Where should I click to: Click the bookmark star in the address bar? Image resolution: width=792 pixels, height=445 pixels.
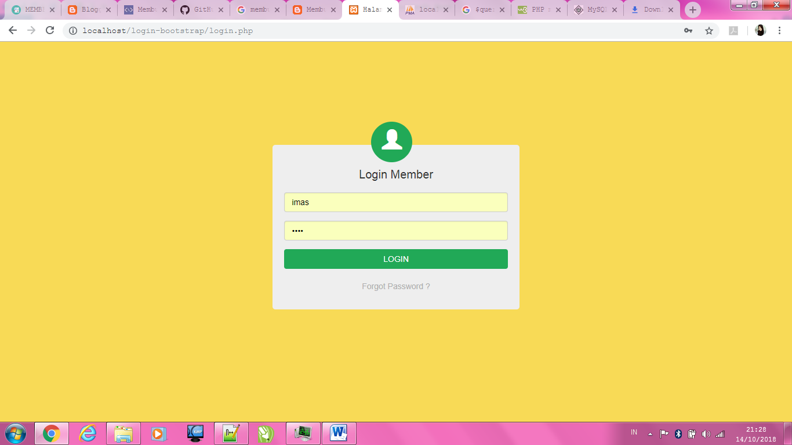click(x=710, y=31)
